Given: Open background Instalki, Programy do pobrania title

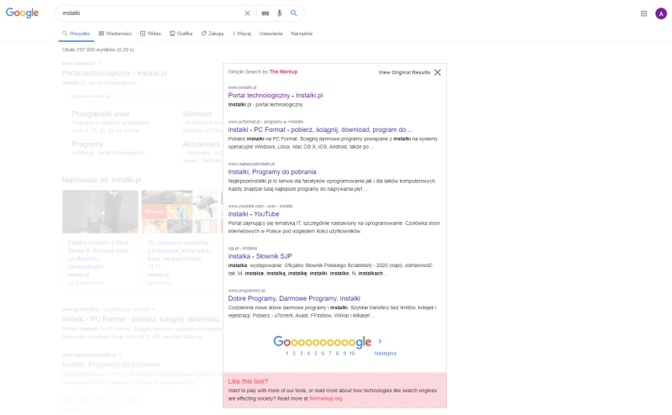Looking at the screenshot, I should tap(111, 365).
